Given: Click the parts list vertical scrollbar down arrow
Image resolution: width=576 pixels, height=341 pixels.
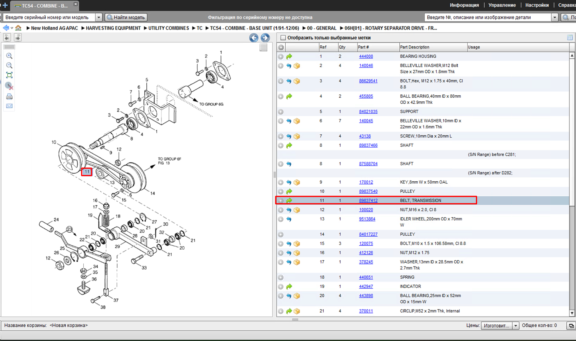Looking at the screenshot, I should 572,313.
